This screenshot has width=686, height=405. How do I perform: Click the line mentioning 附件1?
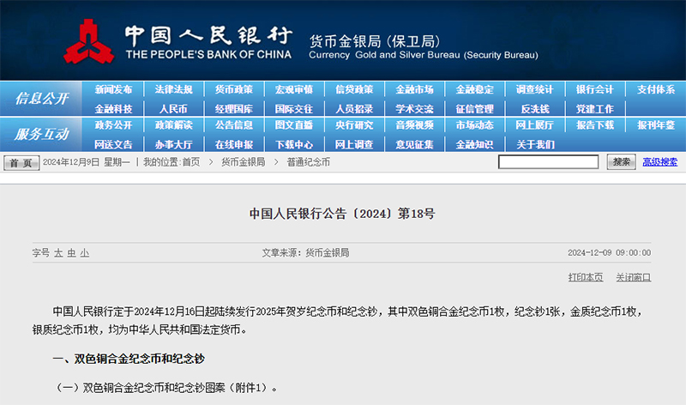166,388
